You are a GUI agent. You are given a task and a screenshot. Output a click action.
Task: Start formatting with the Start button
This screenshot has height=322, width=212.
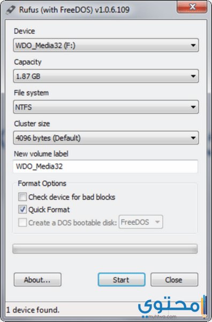pos(122,280)
